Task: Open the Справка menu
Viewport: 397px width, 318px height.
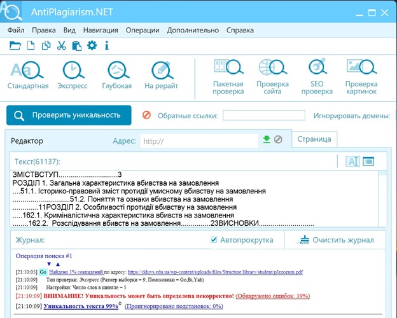Action: [x=240, y=30]
